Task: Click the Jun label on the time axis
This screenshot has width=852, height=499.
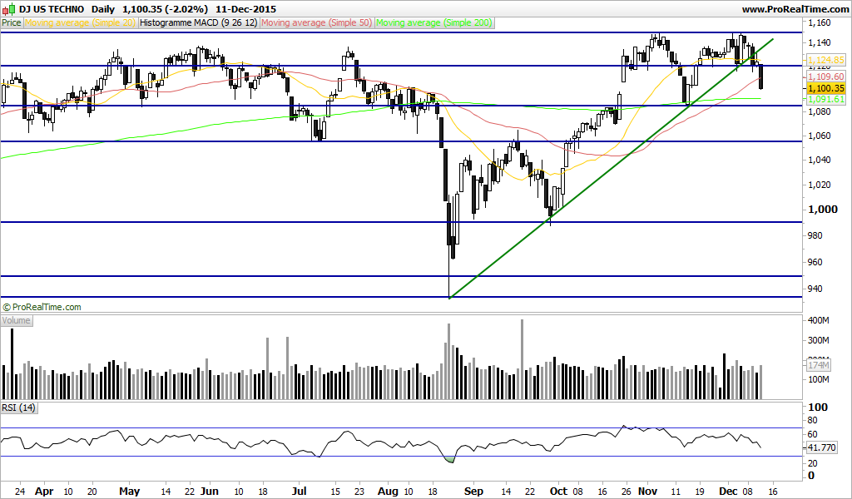Action: coord(209,492)
